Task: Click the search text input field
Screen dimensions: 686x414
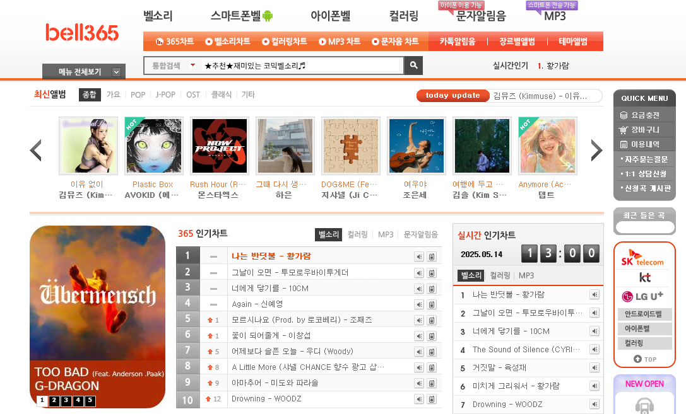Action: point(302,66)
